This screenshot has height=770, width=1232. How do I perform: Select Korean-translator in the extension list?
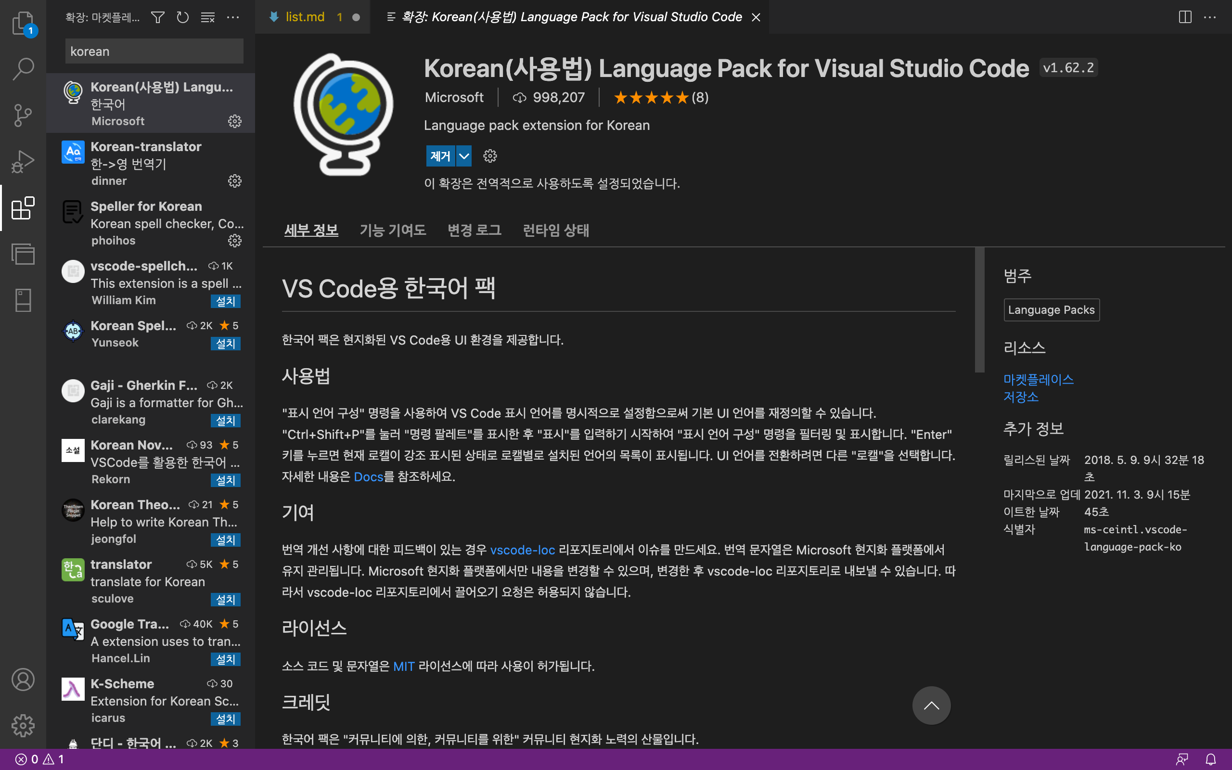[x=151, y=163]
